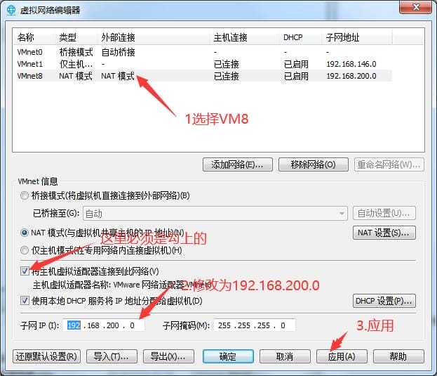Choose the NAT 模式 radio option
Screen dimensions: 437x376
pyautogui.click(x=25, y=233)
